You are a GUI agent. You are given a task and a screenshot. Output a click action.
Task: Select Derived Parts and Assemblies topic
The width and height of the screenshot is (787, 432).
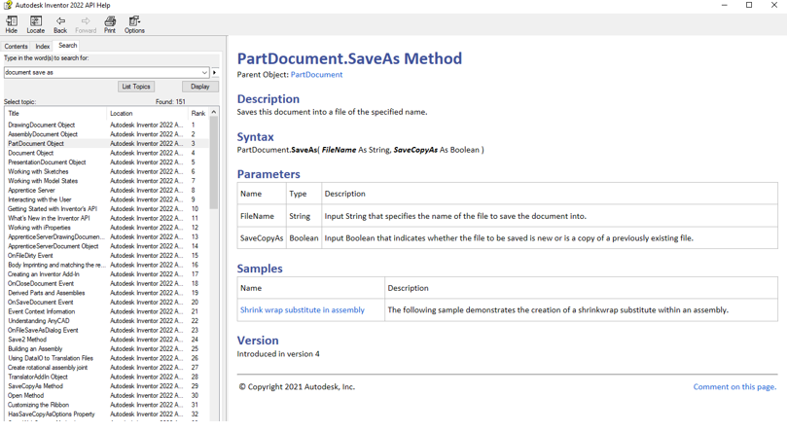coord(46,293)
